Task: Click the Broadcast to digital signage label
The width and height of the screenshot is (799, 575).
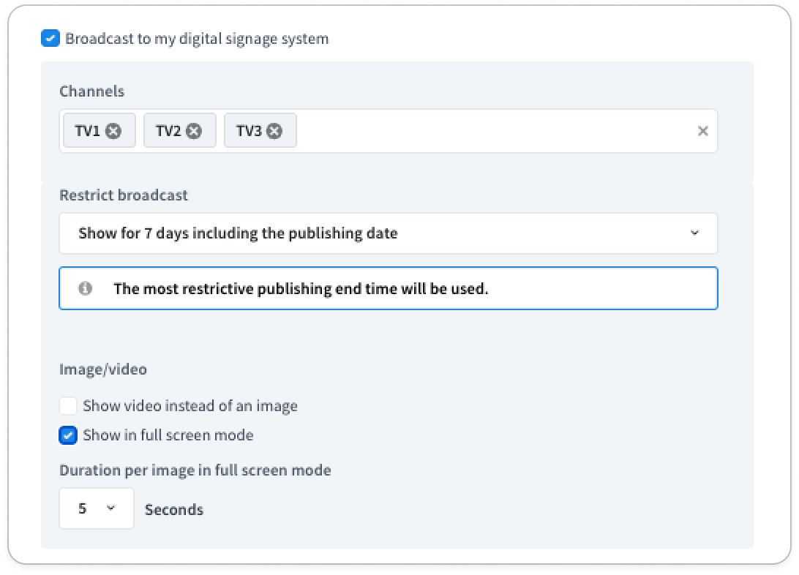Action: click(x=197, y=39)
